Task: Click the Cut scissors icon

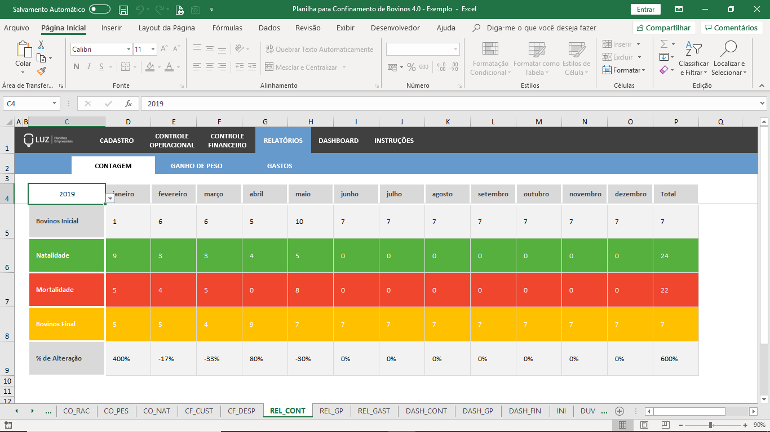Action: [41, 45]
